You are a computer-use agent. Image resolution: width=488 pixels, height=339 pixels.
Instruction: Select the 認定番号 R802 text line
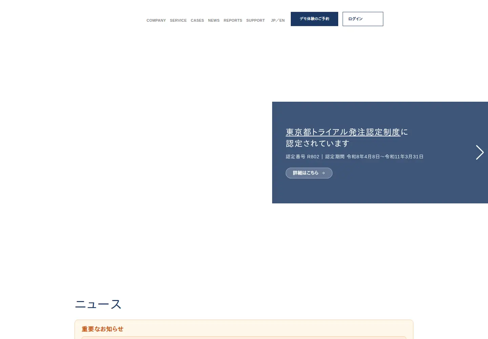[x=355, y=157]
